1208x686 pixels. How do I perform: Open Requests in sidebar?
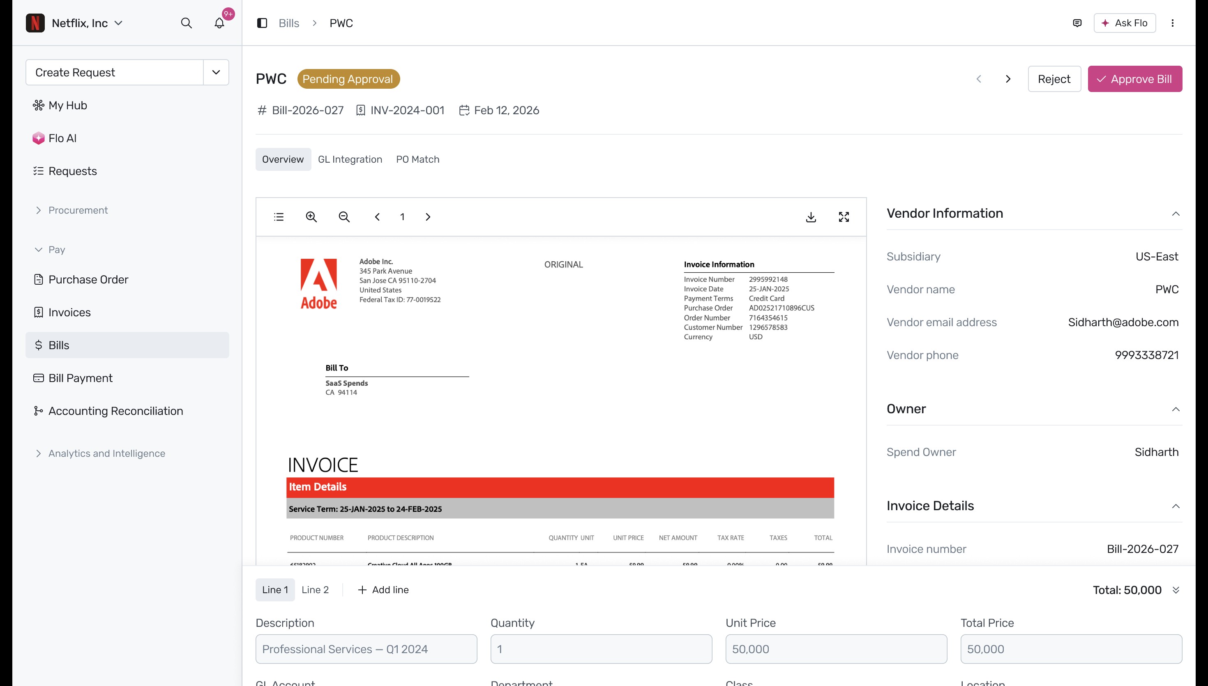coord(127,171)
